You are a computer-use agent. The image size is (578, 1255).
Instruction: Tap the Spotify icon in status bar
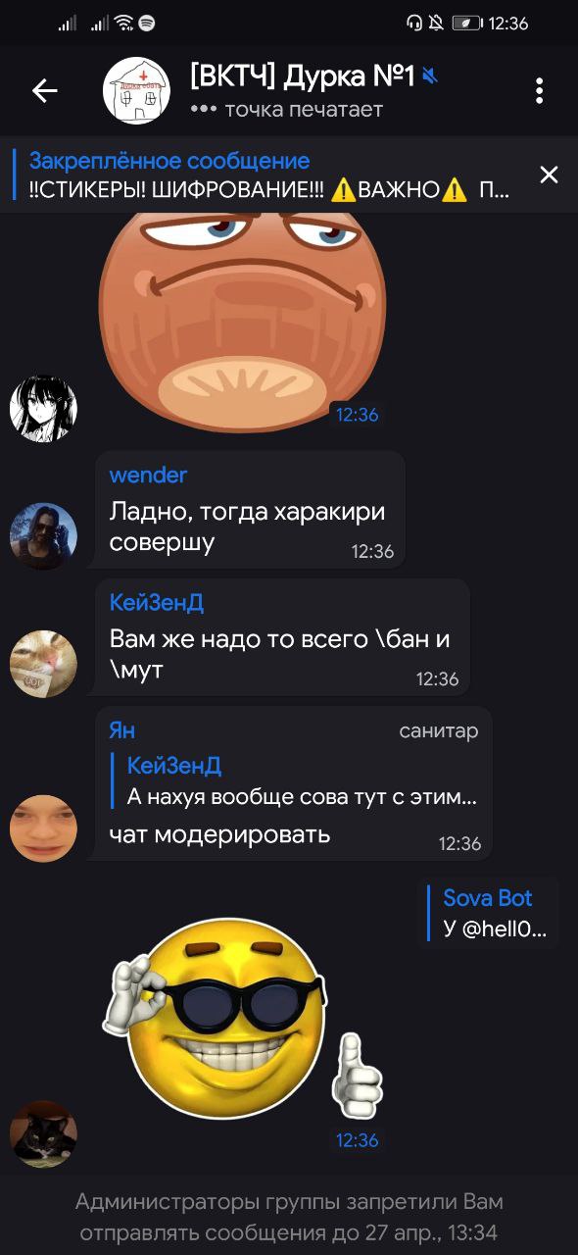147,23
